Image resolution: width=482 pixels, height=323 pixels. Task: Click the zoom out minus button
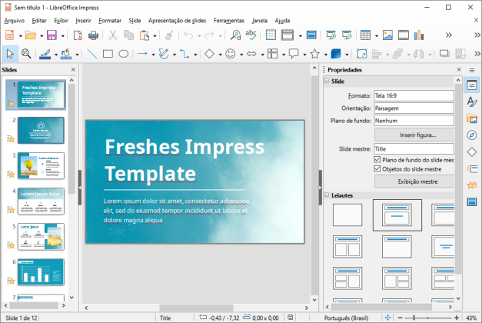[400, 318]
